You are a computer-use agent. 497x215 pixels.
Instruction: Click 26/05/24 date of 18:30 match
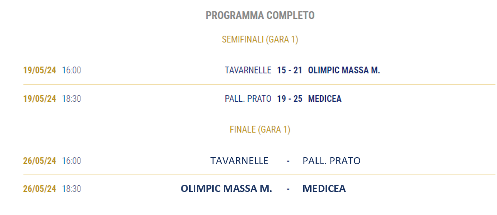(40, 189)
